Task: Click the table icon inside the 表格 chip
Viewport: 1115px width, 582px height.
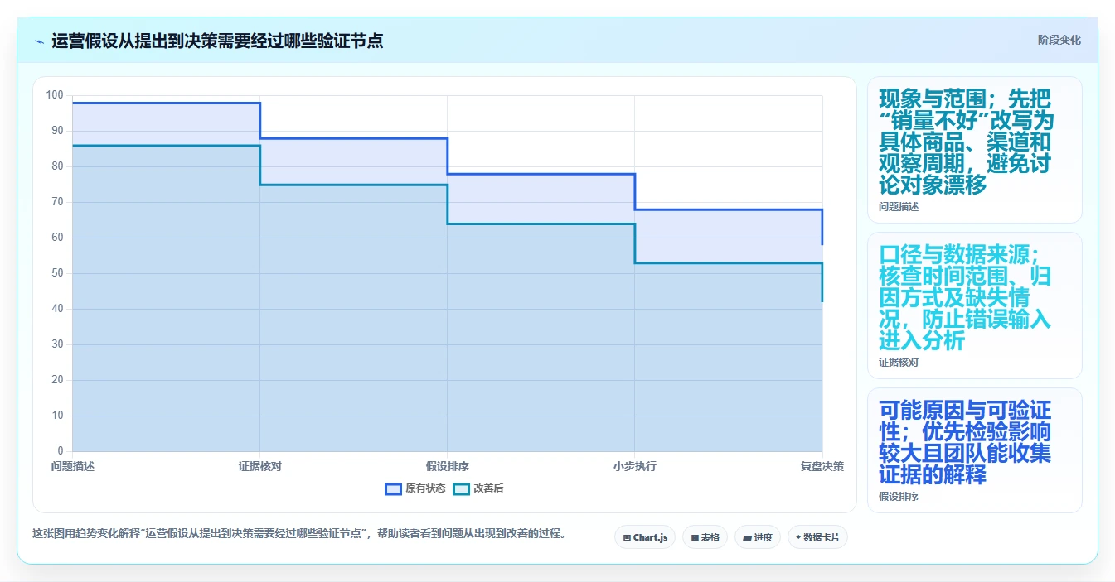Action: tap(695, 538)
